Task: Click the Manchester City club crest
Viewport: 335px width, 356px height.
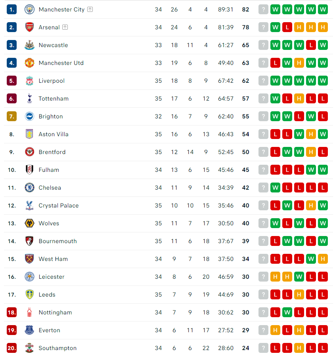Action: (x=29, y=10)
